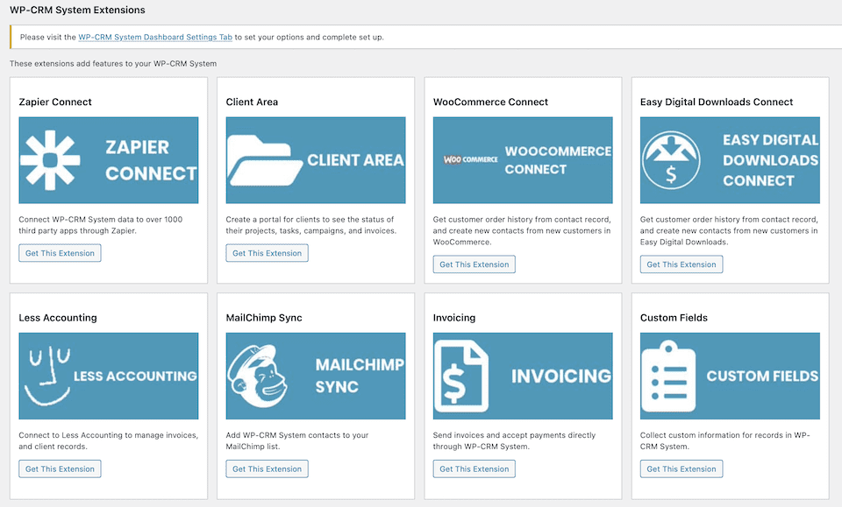842x507 pixels.
Task: Get the MailChimp Sync extension
Action: tap(267, 468)
